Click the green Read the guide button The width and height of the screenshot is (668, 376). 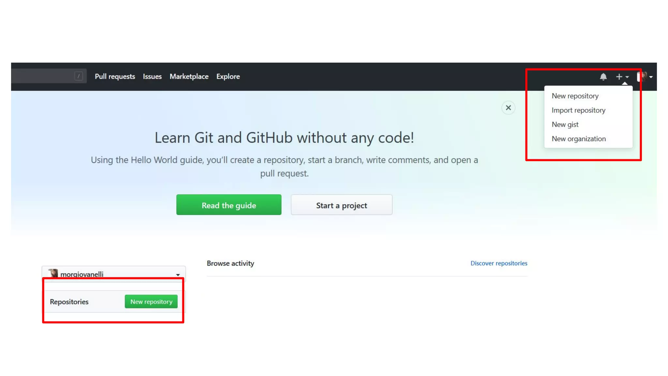pyautogui.click(x=229, y=205)
